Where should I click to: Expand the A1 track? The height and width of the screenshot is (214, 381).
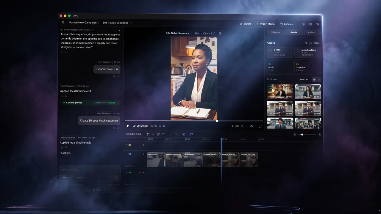(x=126, y=172)
